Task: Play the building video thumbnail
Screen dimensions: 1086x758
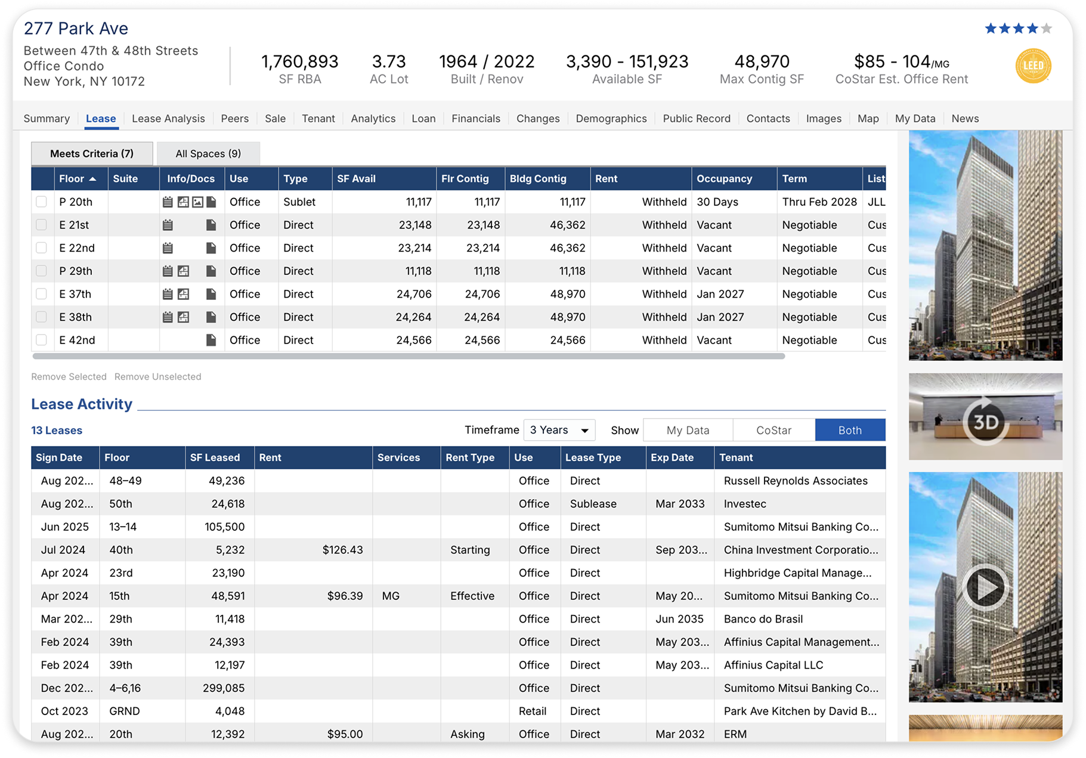Action: 985,587
